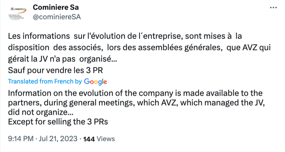The height and width of the screenshot is (152, 285).
Task: Click the 9:14 PM timestamp
Action: click(x=21, y=138)
